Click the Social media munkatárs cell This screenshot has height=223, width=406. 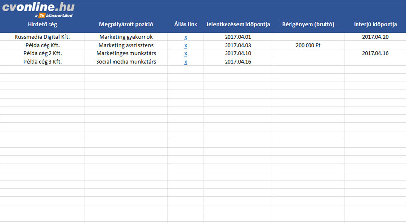pos(126,62)
